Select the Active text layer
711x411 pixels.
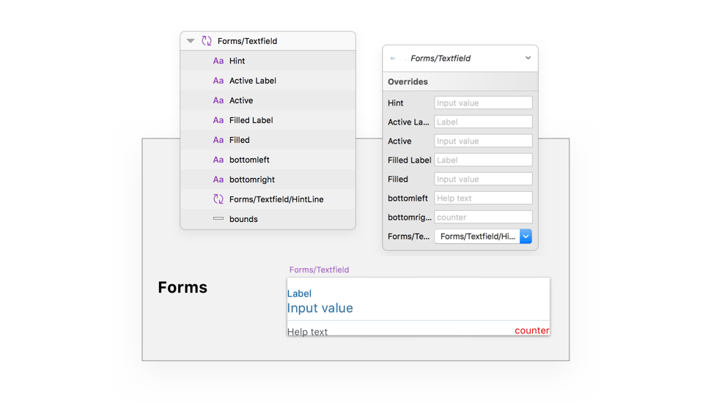(268, 100)
